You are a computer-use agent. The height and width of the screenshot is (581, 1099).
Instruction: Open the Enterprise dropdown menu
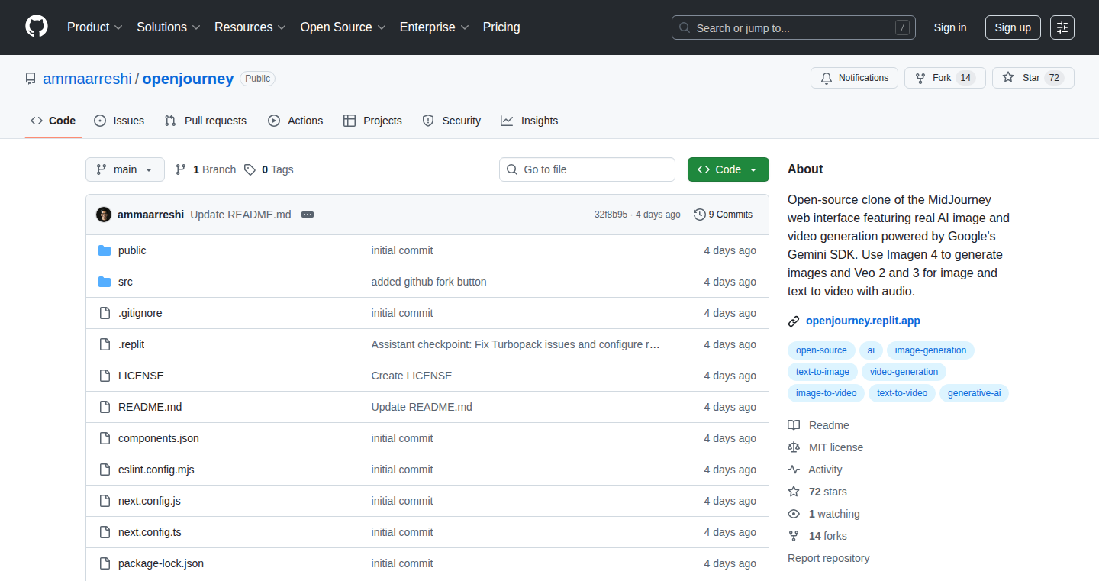434,27
